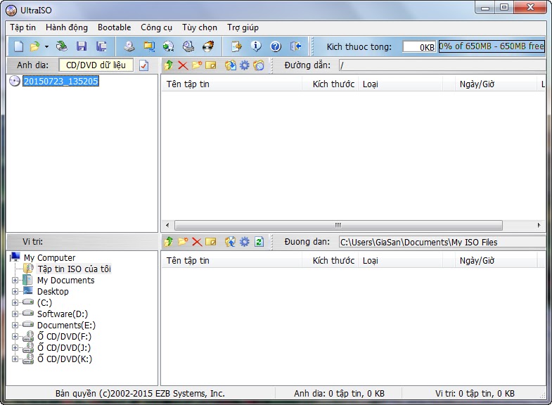Click the CD/DVD dữ liệu image type button

[x=96, y=65]
